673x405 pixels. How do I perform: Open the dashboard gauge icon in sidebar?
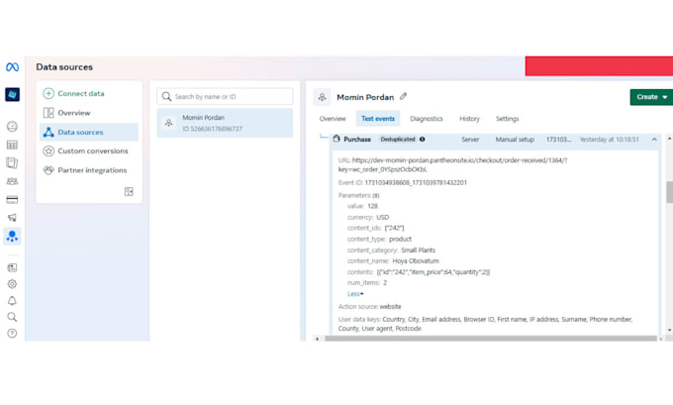tap(12, 127)
